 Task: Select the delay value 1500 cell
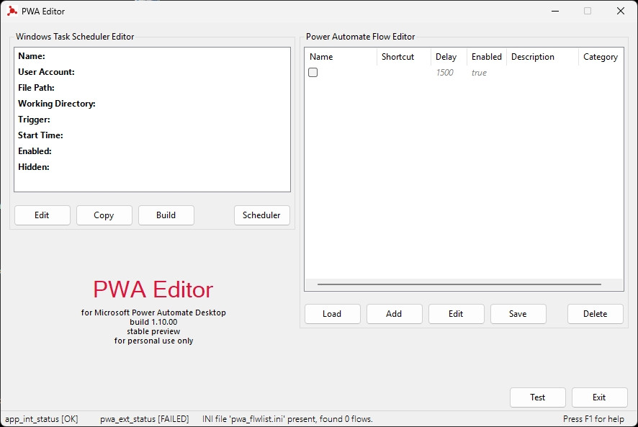[x=445, y=73]
